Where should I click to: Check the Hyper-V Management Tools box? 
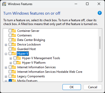pos(15,58)
